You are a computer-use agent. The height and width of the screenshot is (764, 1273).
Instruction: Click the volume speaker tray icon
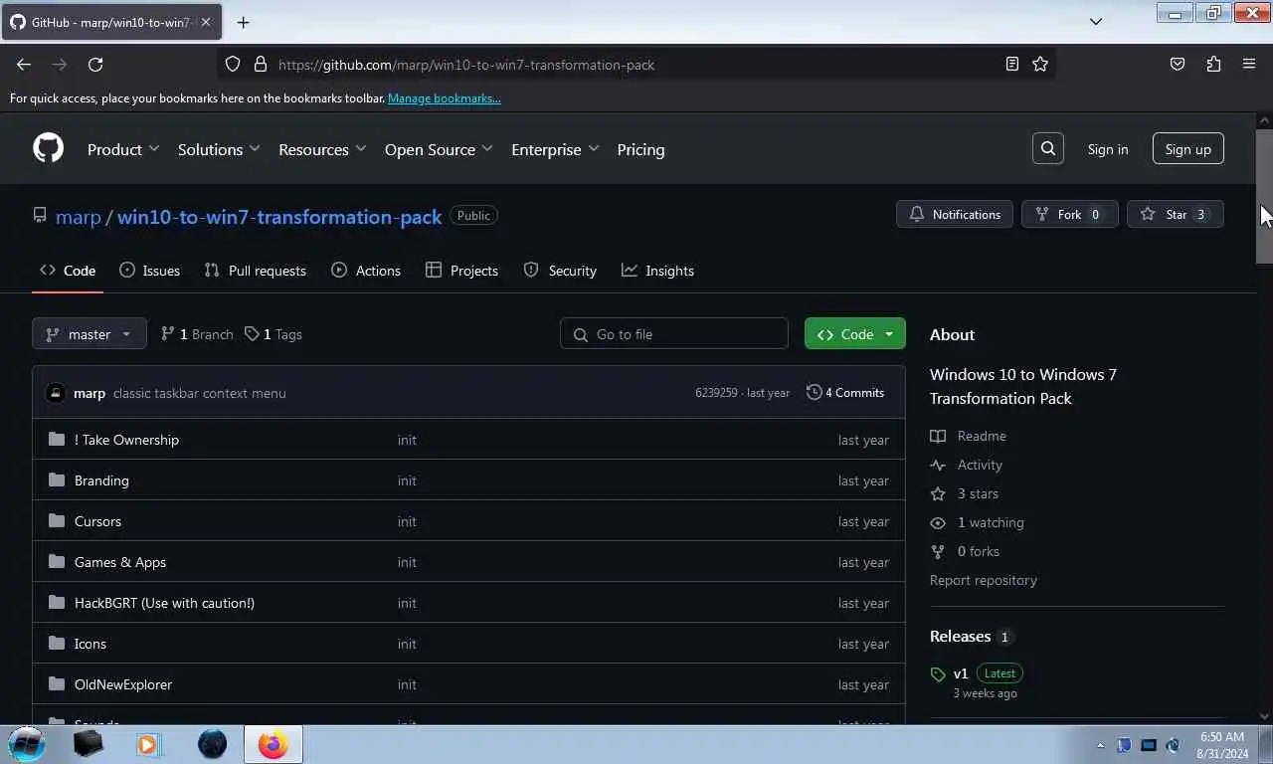point(1173,744)
